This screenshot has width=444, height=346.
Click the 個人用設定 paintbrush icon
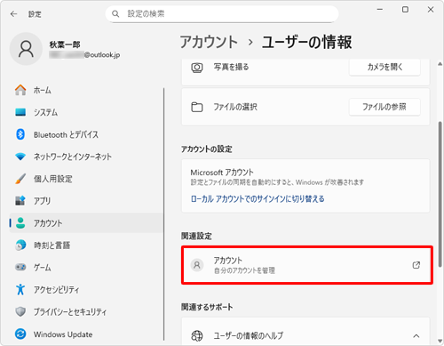(x=20, y=179)
